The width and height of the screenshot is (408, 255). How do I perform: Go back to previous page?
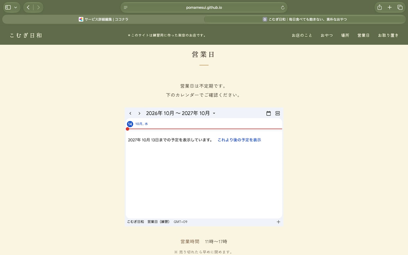click(x=28, y=7)
